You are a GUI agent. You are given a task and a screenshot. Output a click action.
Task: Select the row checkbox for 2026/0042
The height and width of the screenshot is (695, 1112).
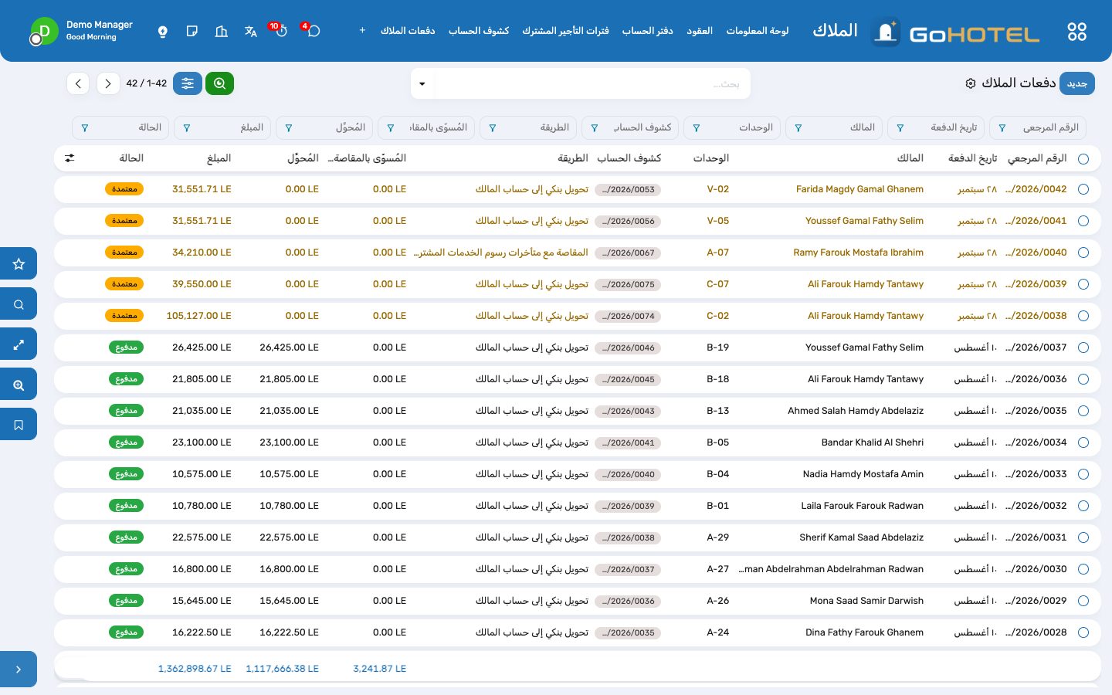[1083, 189]
